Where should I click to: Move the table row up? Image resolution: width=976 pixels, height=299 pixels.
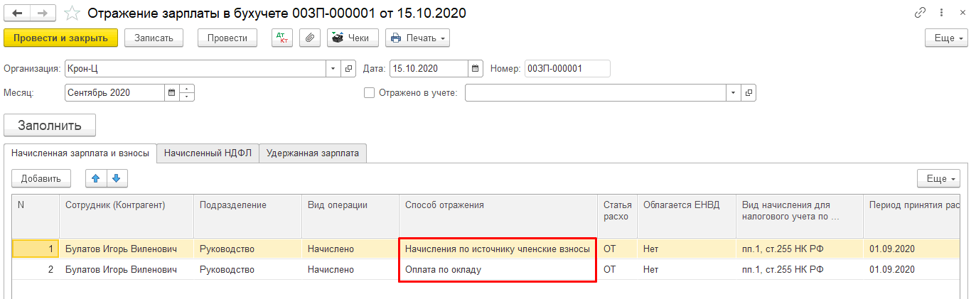(x=96, y=178)
